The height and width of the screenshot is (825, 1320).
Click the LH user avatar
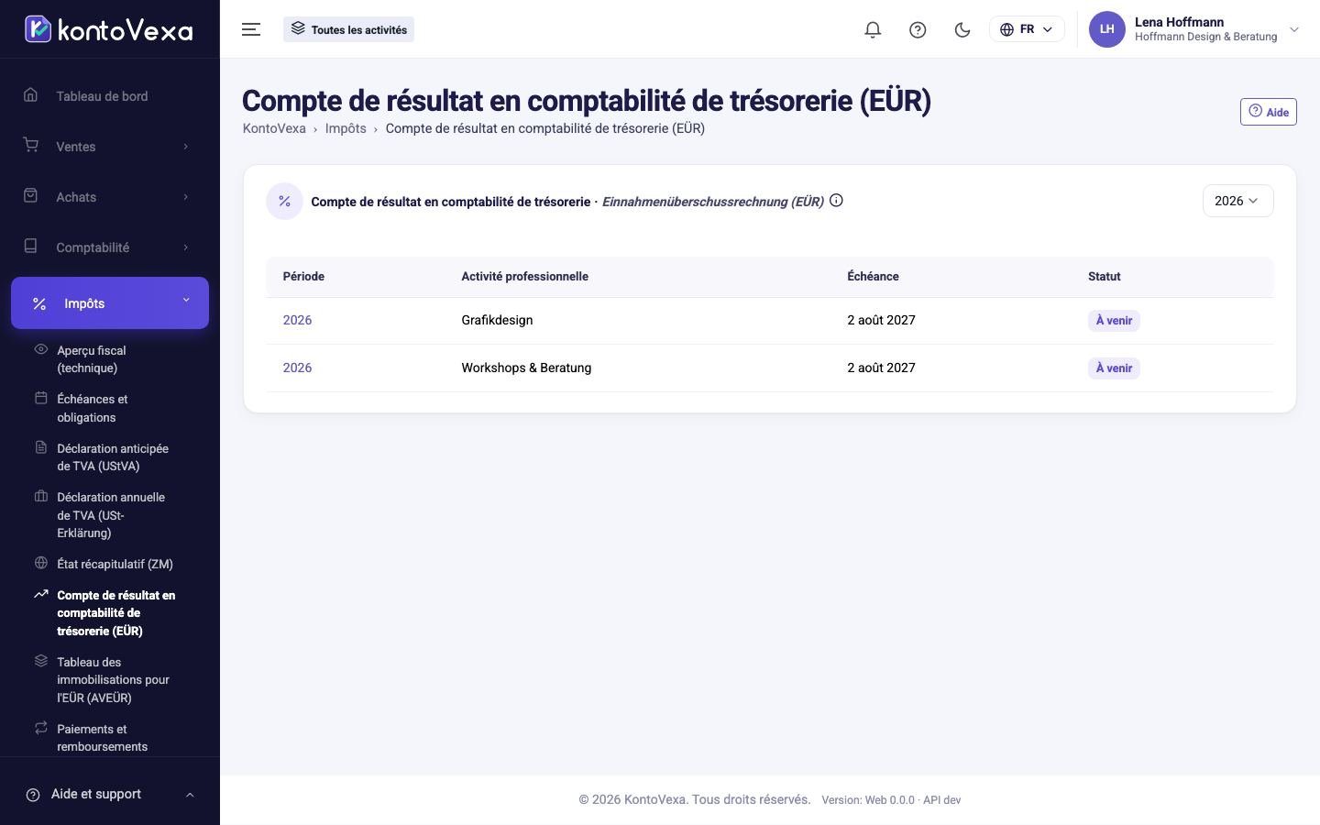coord(1106,29)
